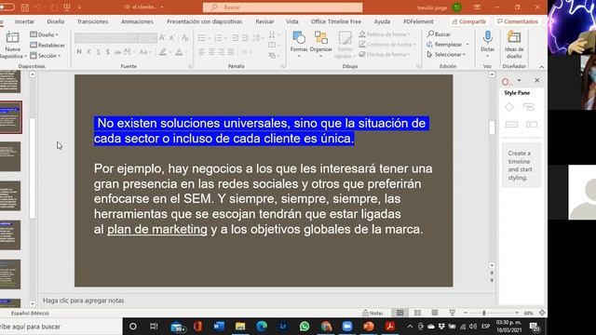This screenshot has width=596, height=335.
Task: Collapse the ribbon with the chevron
Action: (x=541, y=67)
